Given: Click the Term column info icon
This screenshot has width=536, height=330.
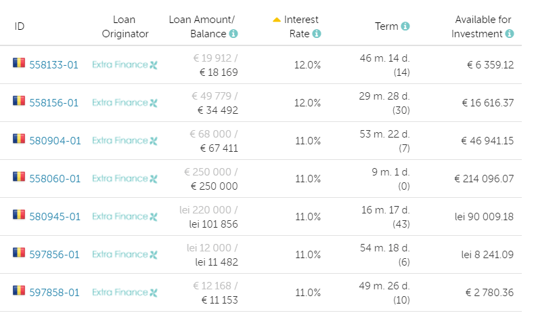Looking at the screenshot, I should pyautogui.click(x=405, y=26).
